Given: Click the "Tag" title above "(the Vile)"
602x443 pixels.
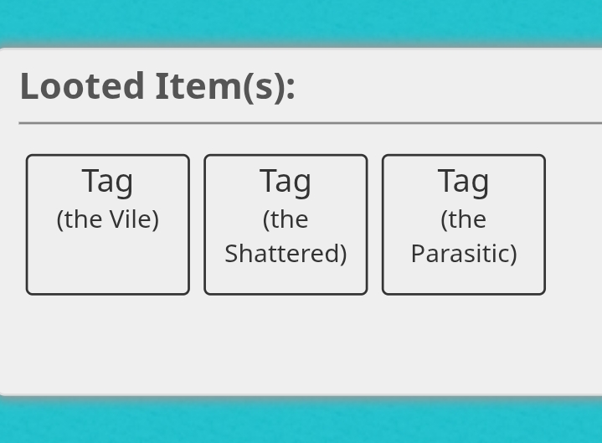Looking at the screenshot, I should [107, 182].
